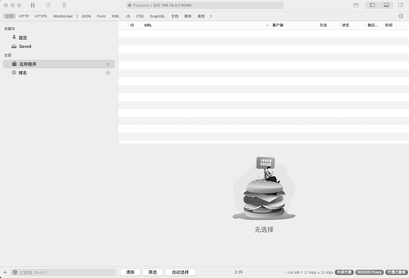Click the Proxyman listening address bar
This screenshot has height=278, width=409.
coord(205,5)
